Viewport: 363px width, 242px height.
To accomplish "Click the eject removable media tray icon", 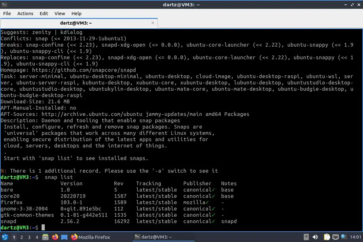I will click(x=306, y=237).
